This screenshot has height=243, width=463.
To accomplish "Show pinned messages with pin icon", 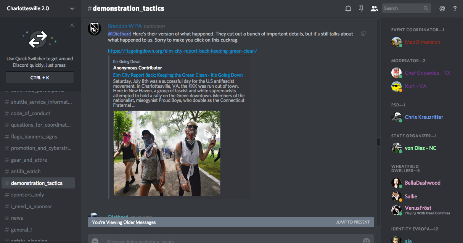I will click(x=361, y=8).
